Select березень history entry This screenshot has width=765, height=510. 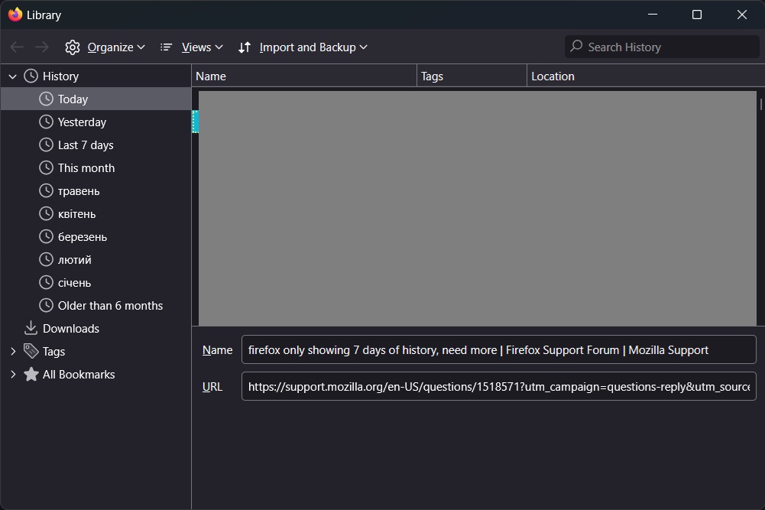[x=96, y=237]
